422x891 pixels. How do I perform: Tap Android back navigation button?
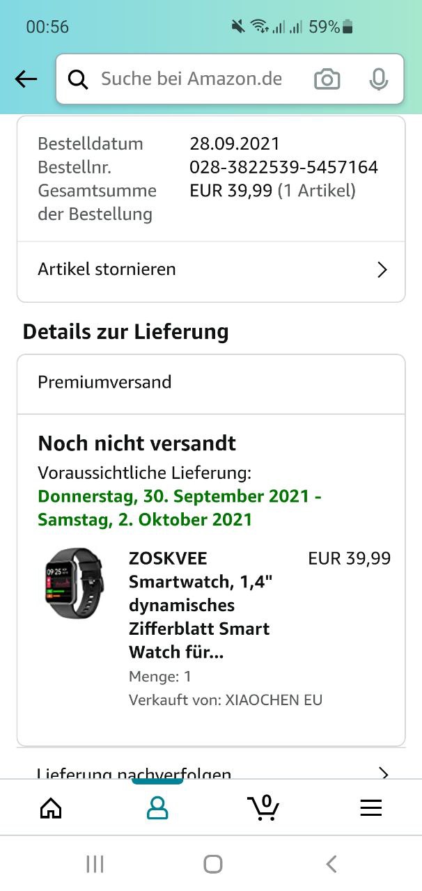[x=331, y=864]
